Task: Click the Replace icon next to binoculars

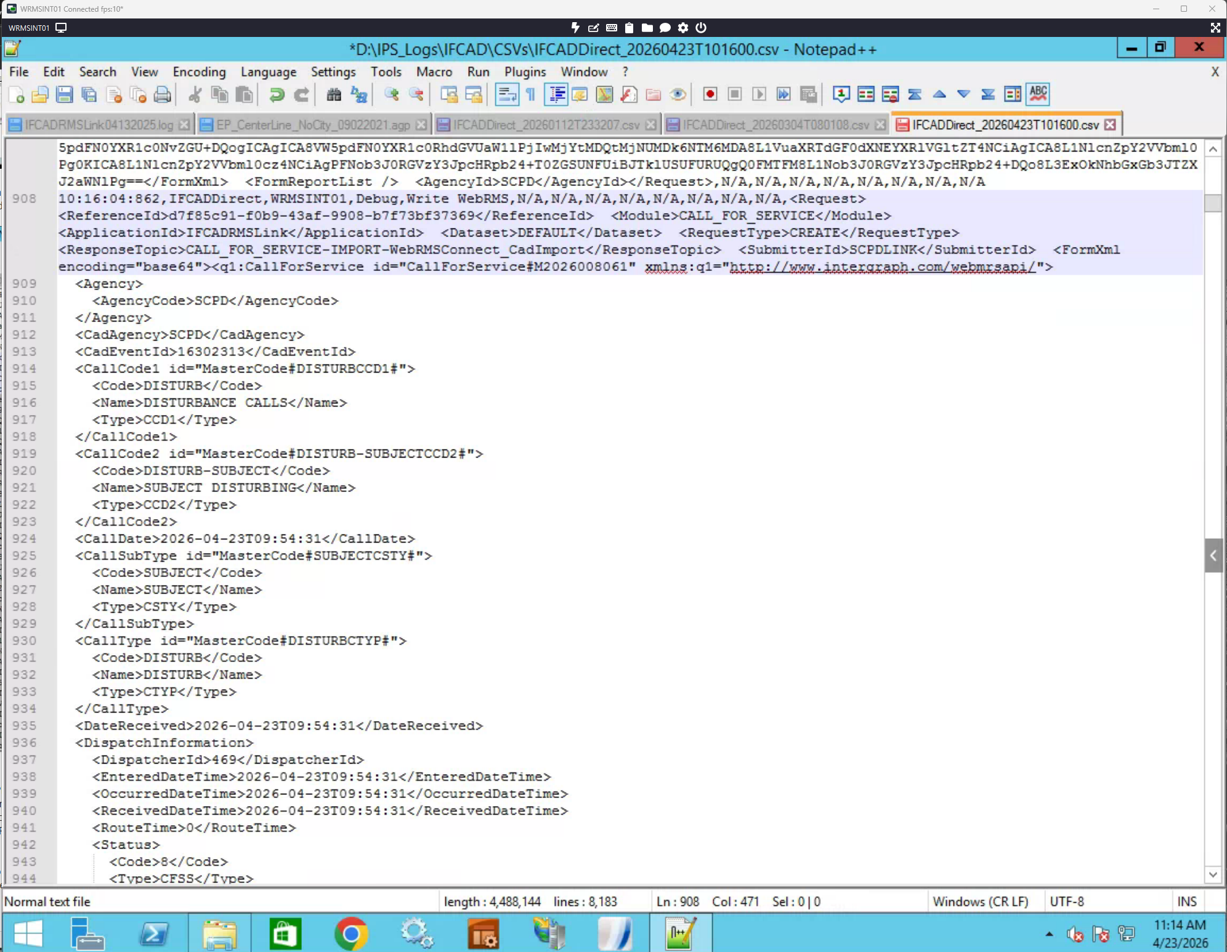Action: (x=358, y=94)
